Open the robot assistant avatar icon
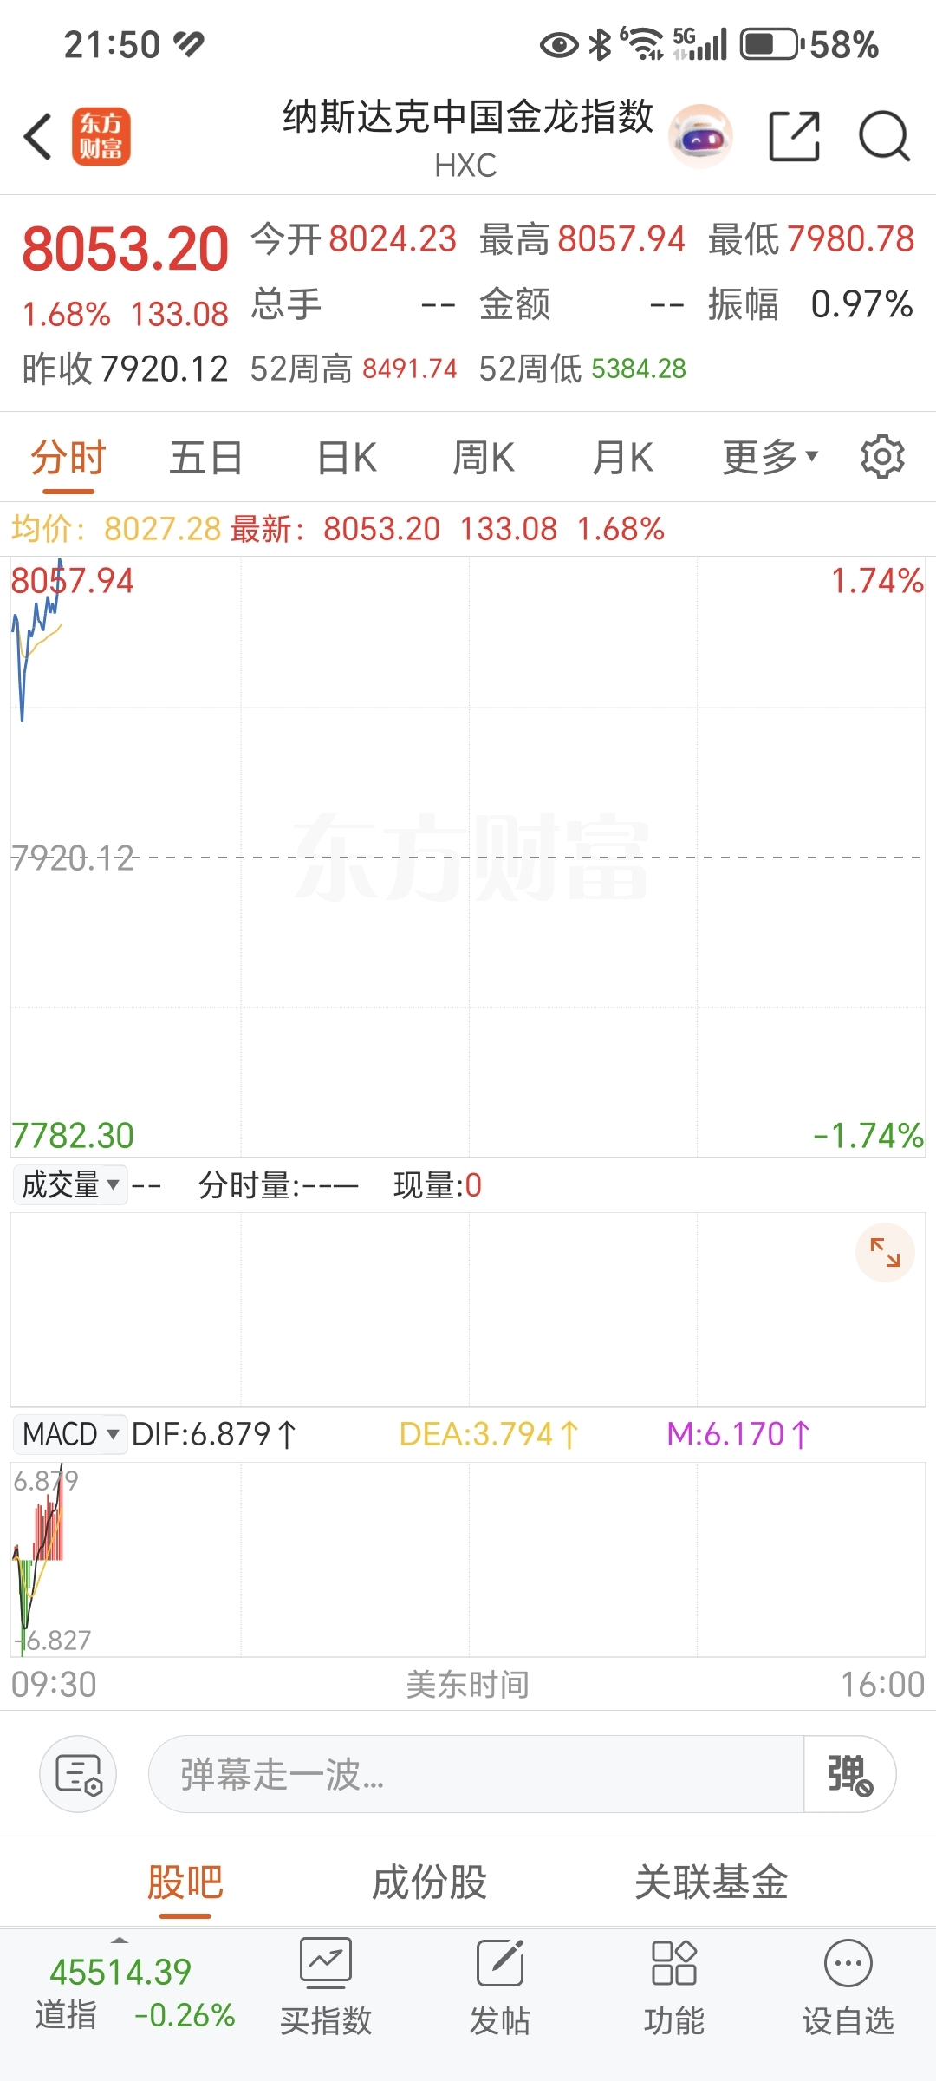936x2081 pixels. 700,136
